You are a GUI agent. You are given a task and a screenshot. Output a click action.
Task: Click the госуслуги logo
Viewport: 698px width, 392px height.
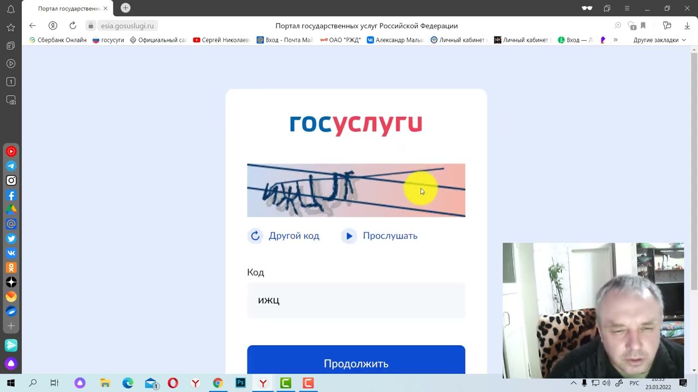[x=356, y=124]
